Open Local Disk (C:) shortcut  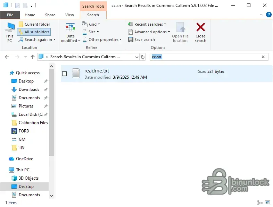pos(31,114)
